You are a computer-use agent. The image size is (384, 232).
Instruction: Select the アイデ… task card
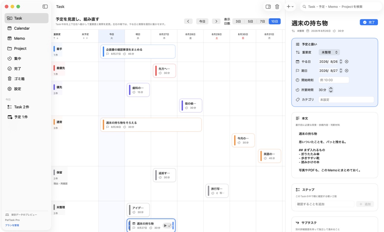[138, 210]
